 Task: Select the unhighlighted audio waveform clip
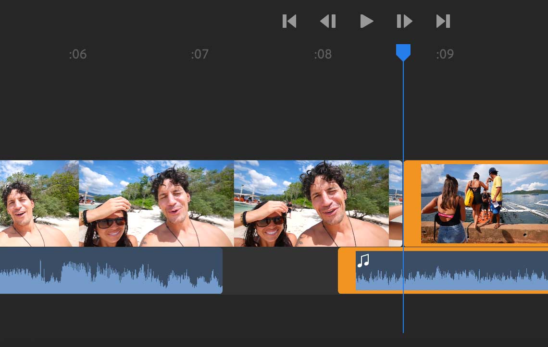point(111,271)
